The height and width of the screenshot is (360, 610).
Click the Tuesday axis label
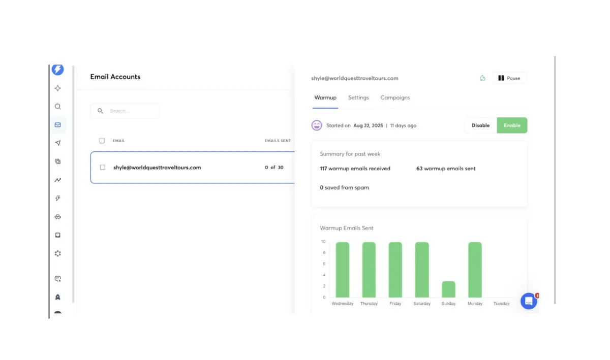click(x=502, y=304)
